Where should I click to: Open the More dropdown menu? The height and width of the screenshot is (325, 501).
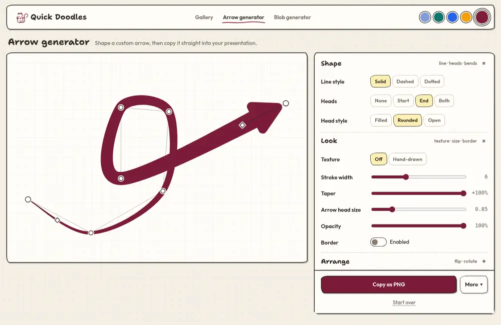[473, 284]
